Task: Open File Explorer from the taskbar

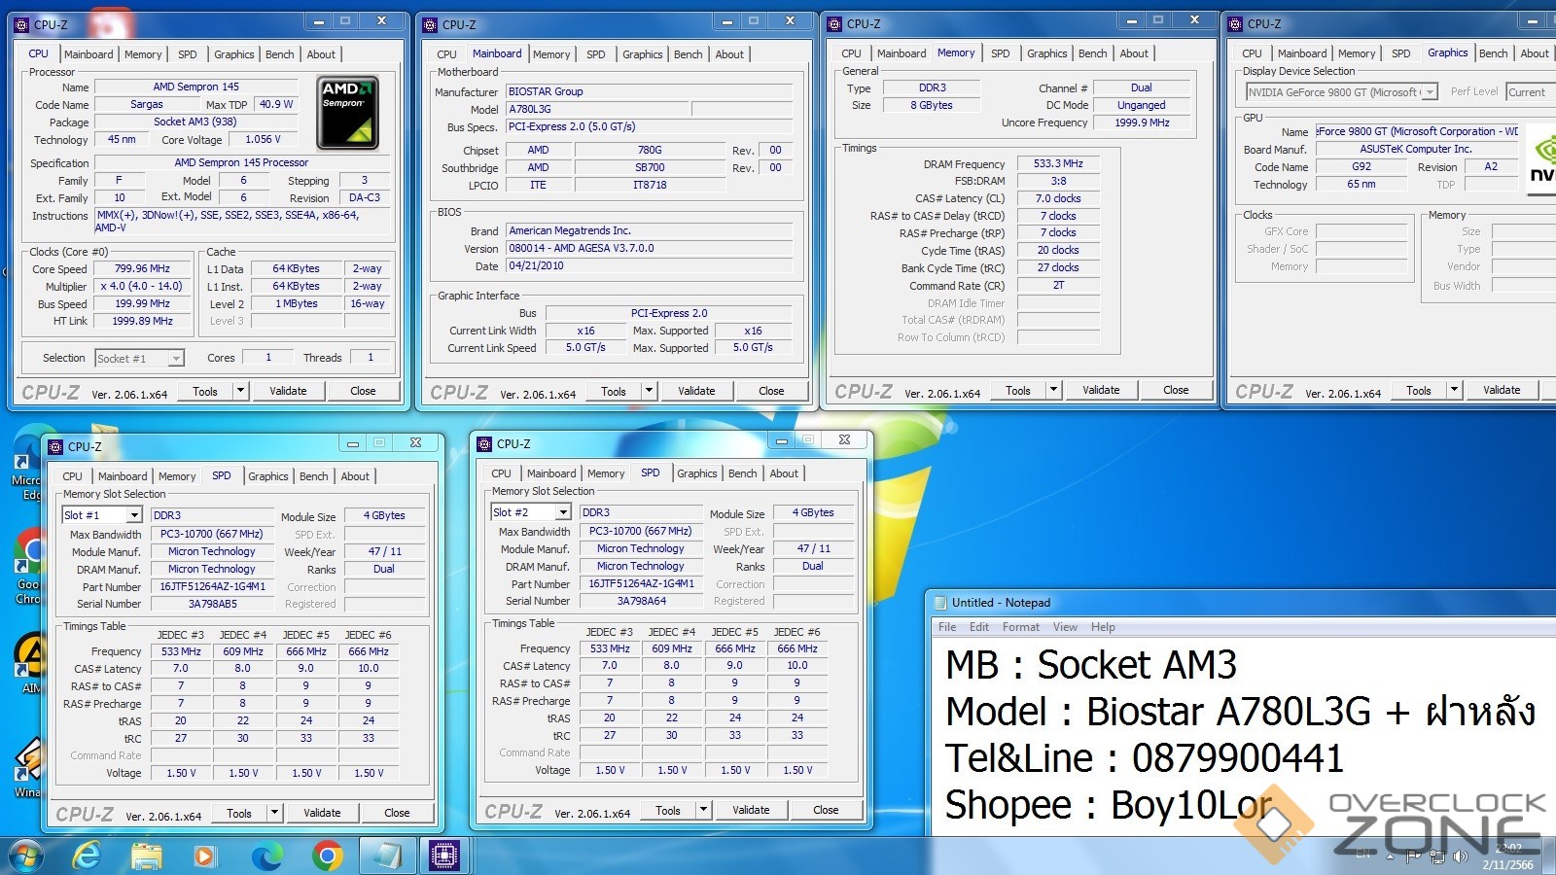Action: tap(147, 856)
